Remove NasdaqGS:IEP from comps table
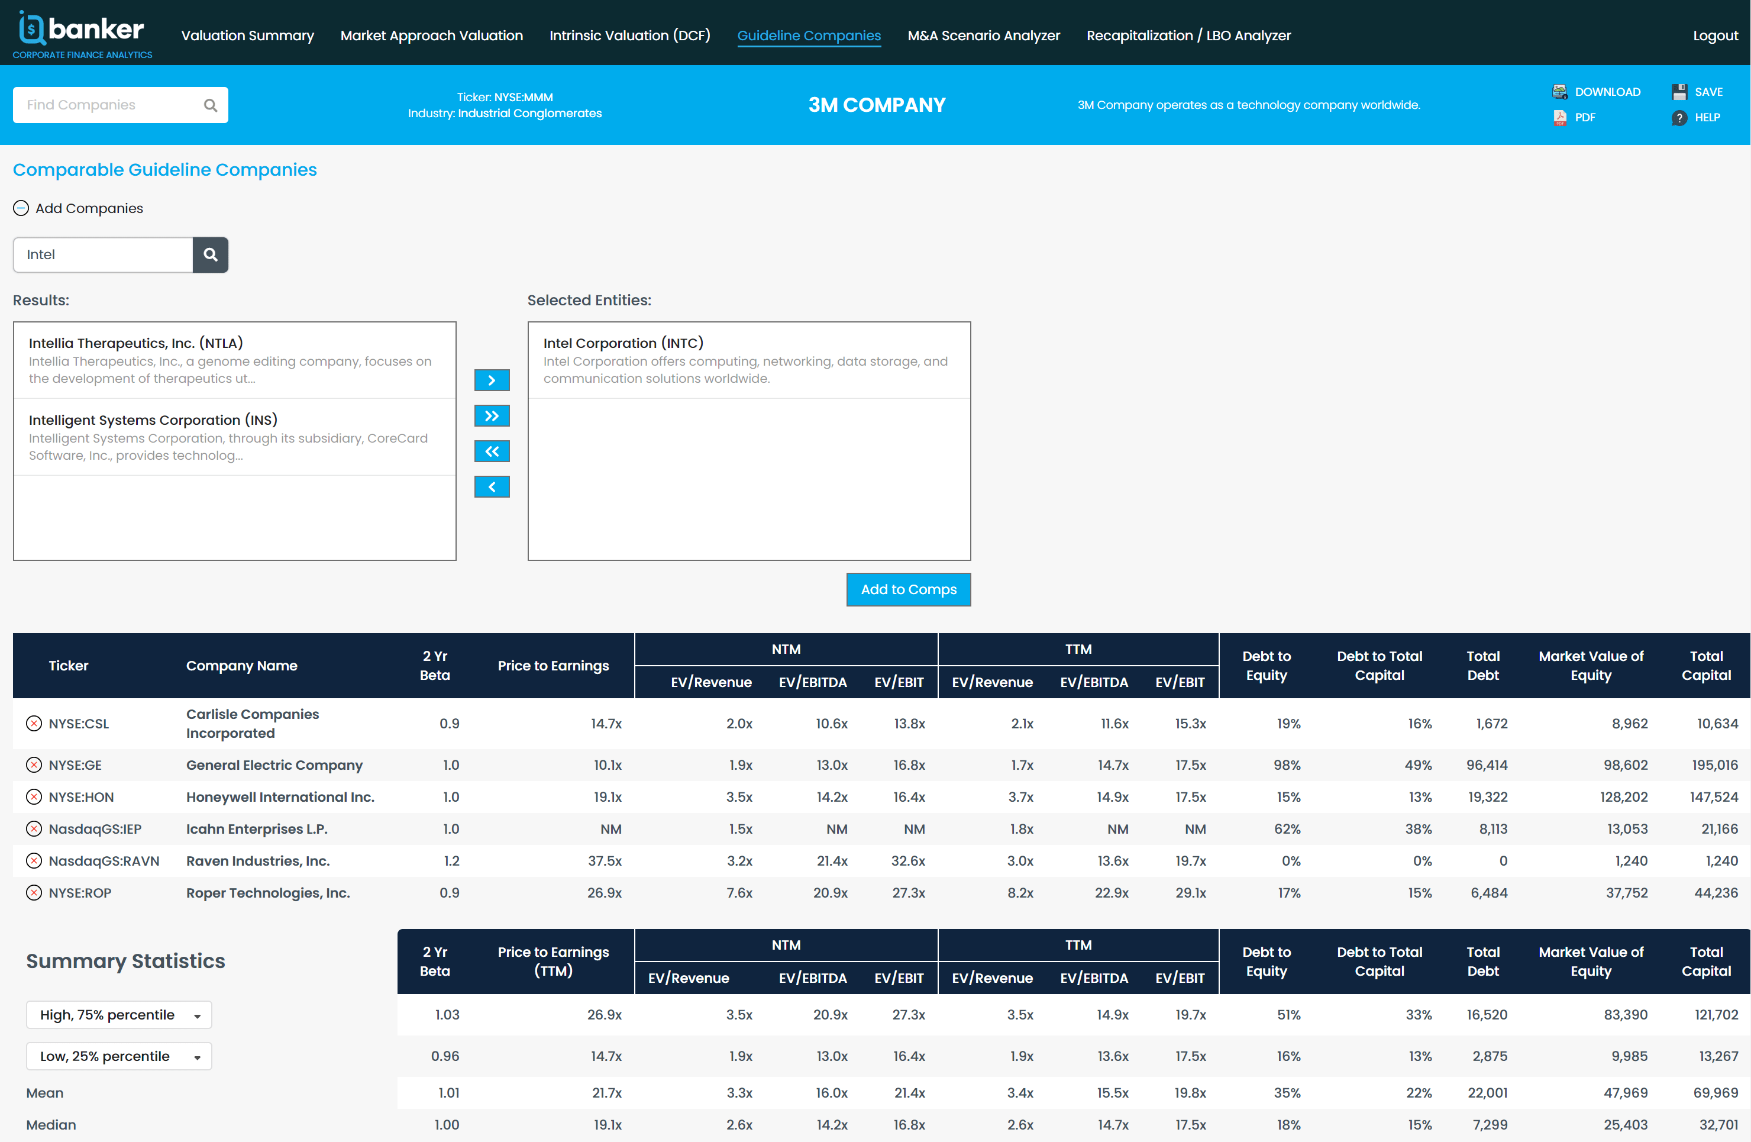1751x1142 pixels. (x=34, y=829)
